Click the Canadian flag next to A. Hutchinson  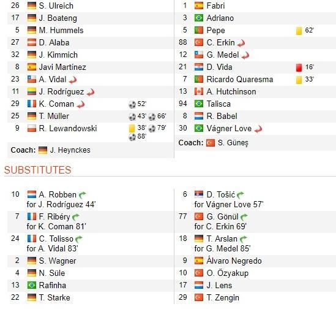click(199, 92)
